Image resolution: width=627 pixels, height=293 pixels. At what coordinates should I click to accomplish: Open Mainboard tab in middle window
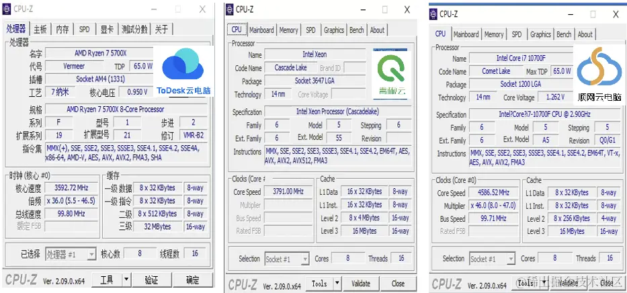pos(261,30)
